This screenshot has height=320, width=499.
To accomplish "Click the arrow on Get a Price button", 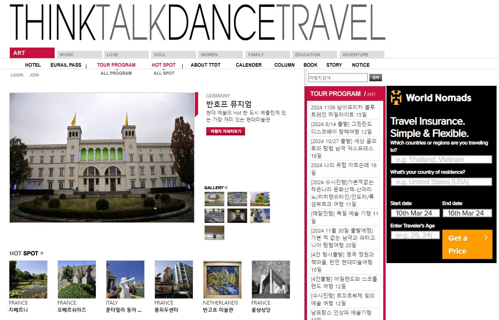I will (486, 237).
